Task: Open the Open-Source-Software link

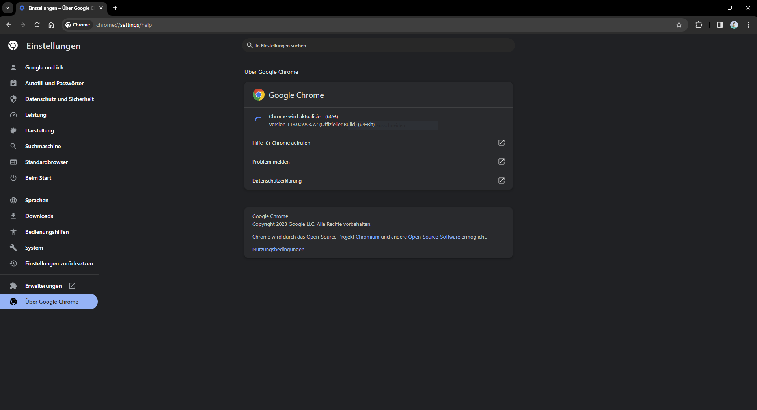Action: click(434, 237)
